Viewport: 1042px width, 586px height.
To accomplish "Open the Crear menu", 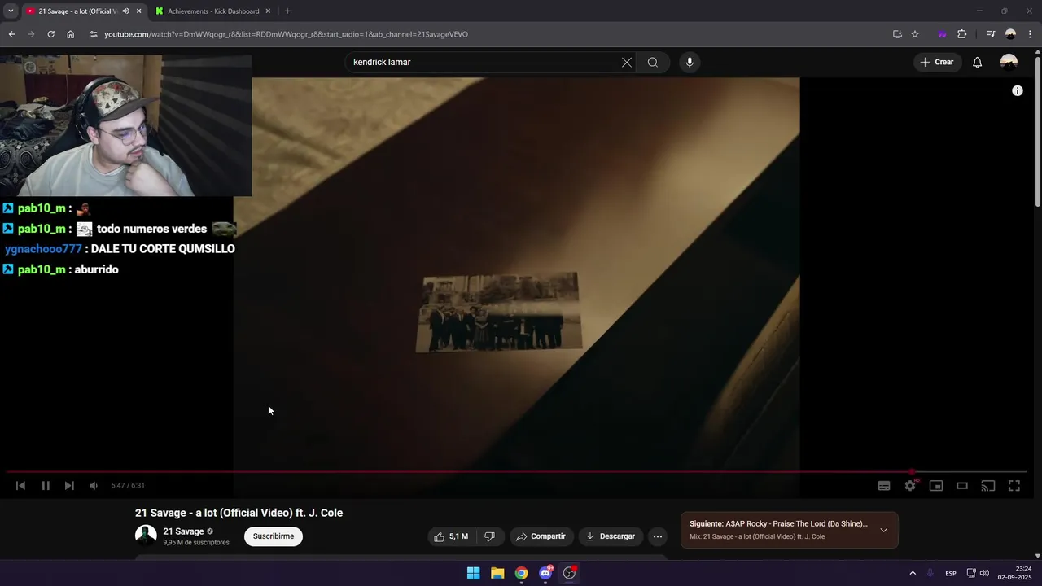I will coord(936,63).
